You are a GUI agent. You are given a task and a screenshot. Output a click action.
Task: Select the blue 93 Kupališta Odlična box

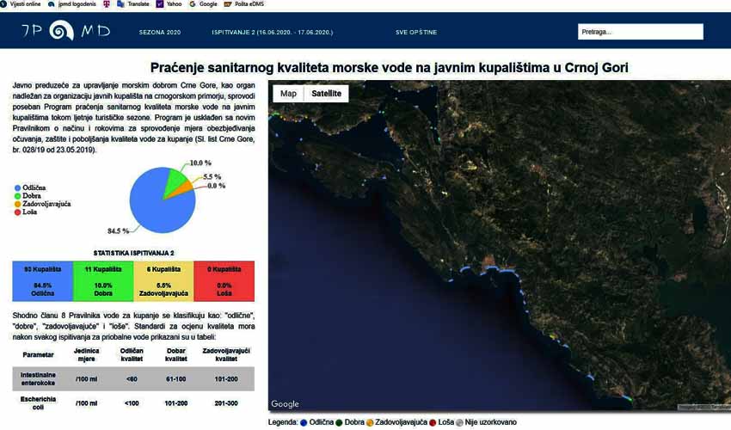[42, 281]
